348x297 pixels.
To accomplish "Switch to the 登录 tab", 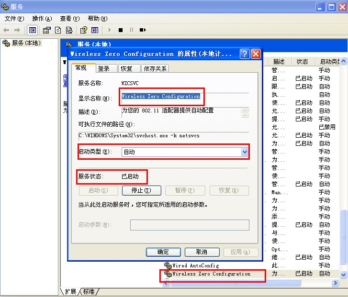I will click(104, 68).
